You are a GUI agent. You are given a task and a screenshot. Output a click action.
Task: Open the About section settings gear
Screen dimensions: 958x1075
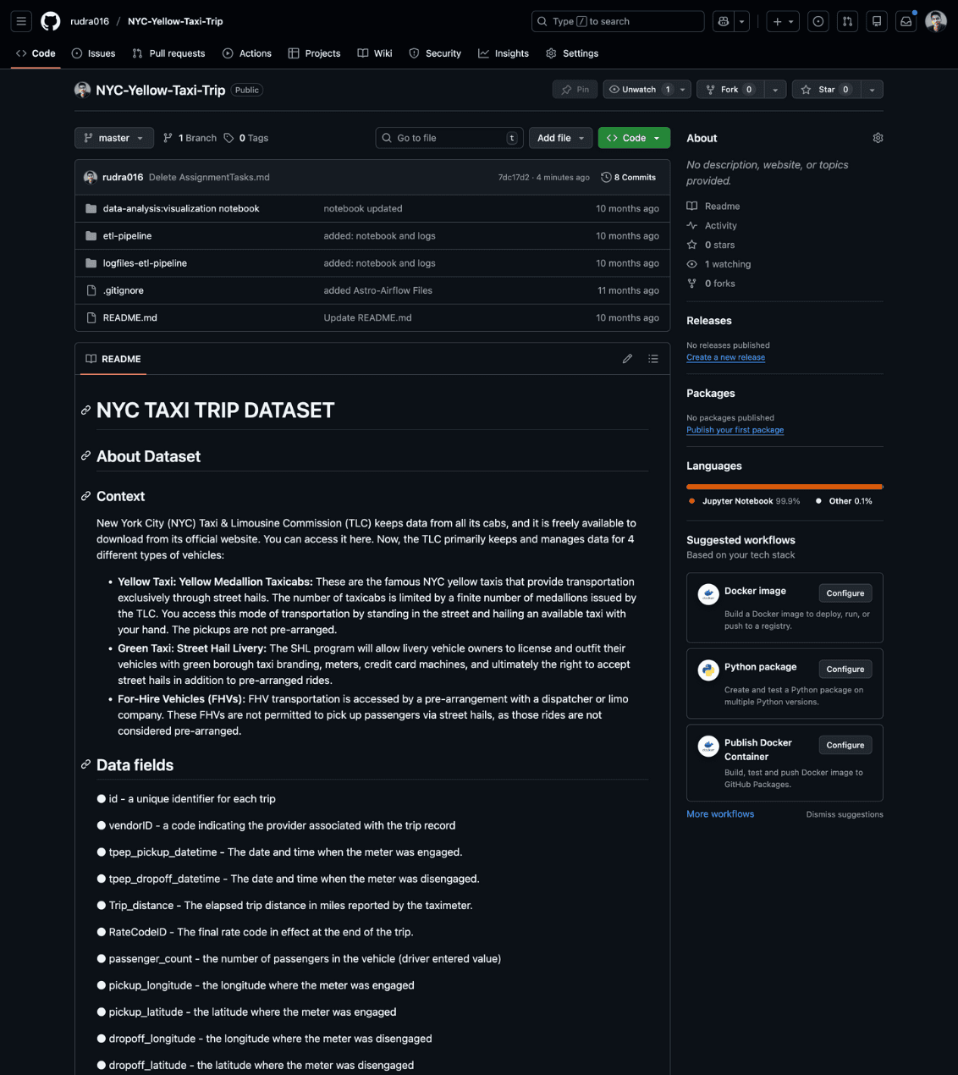tap(878, 137)
